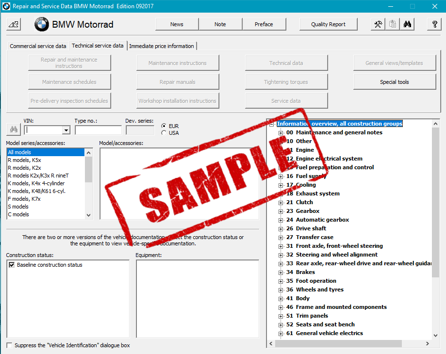Select '36 Wheels and tyres' tree item
Screen dimensions: 446x354
[315, 290]
